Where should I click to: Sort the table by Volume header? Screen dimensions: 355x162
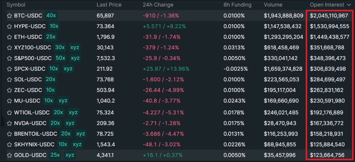273,5
